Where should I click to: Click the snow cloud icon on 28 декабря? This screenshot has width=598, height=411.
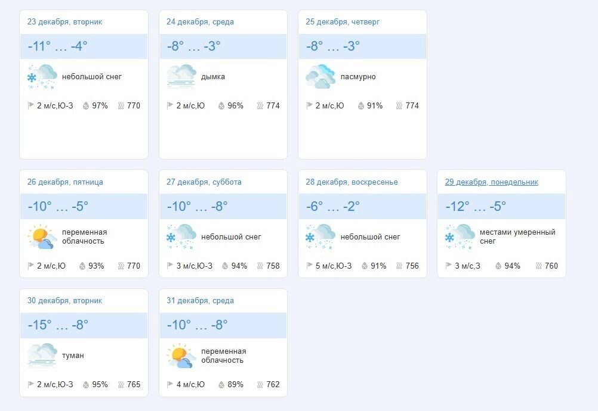coord(320,236)
